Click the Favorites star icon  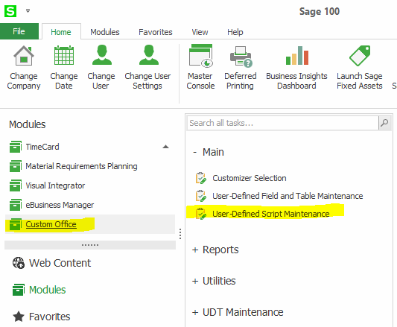19,317
